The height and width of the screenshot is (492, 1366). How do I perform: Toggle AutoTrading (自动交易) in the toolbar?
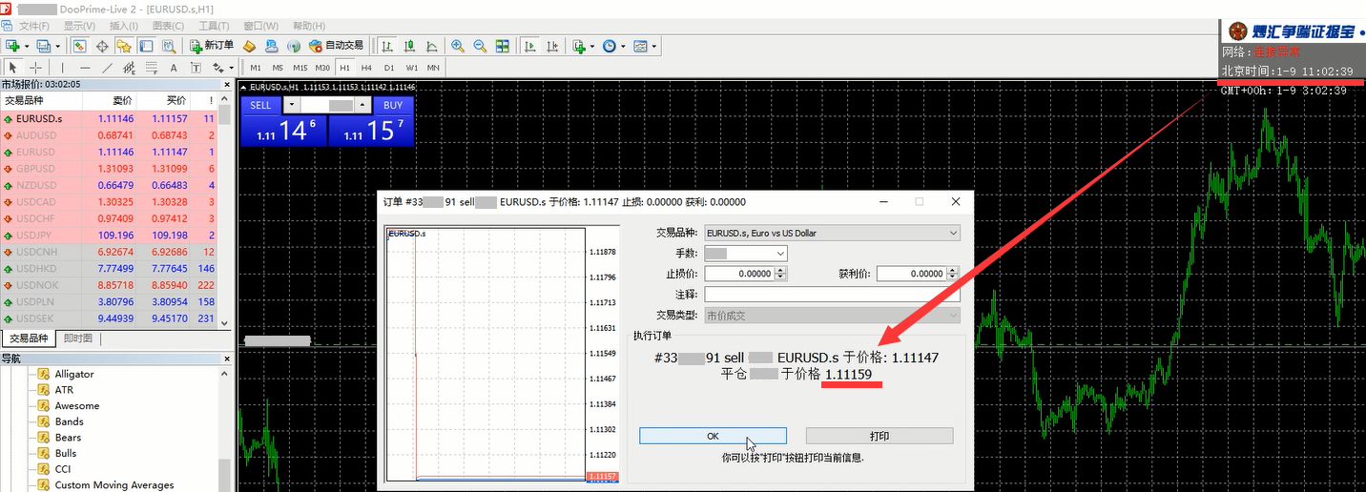point(336,45)
